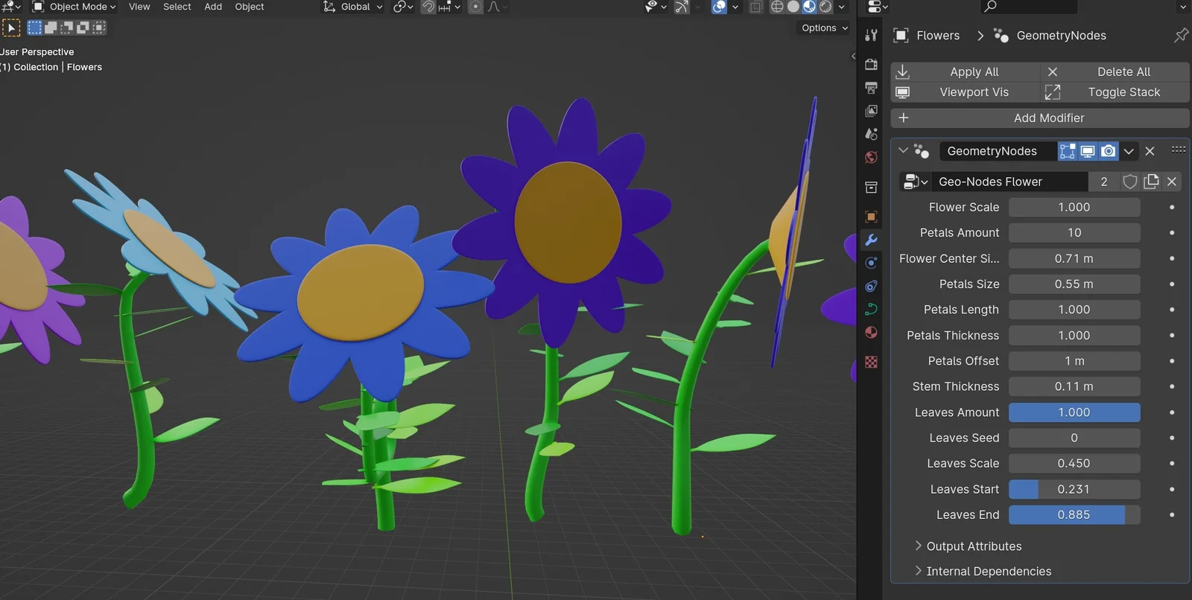Open the Object Mode dropdown

74,7
